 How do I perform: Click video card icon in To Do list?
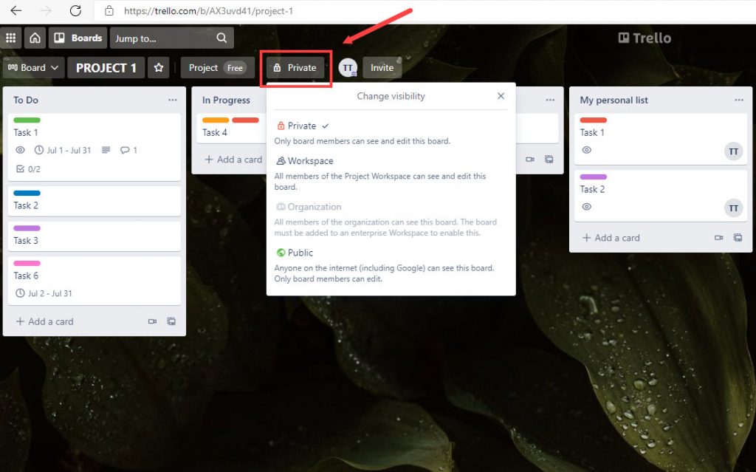tap(152, 321)
